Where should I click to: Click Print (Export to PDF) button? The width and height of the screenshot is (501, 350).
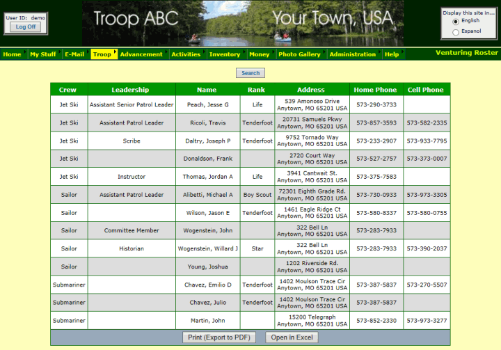click(x=219, y=337)
